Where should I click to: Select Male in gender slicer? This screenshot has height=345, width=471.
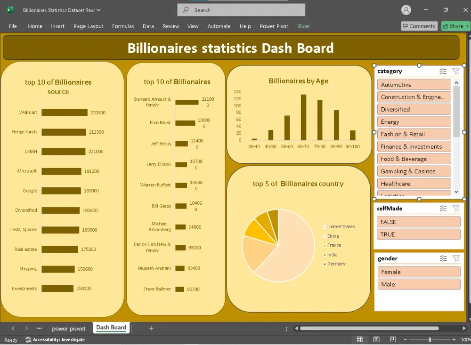419,284
